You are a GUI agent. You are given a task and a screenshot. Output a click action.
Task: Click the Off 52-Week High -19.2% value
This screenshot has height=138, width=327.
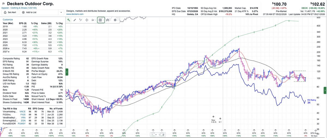[228, 14]
